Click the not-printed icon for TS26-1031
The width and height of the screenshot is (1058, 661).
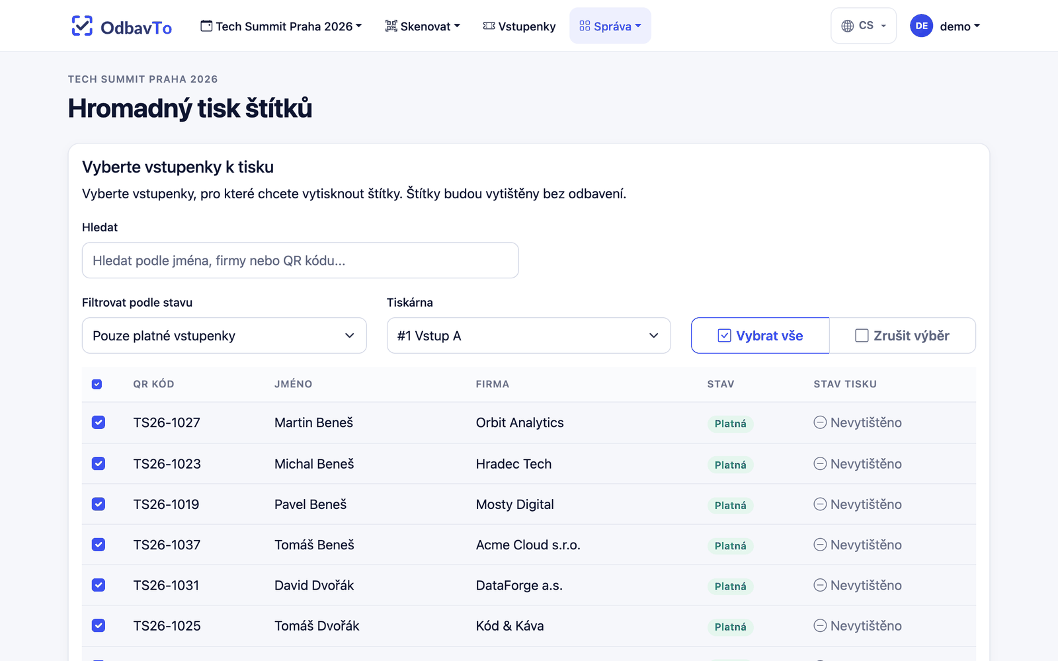click(820, 585)
